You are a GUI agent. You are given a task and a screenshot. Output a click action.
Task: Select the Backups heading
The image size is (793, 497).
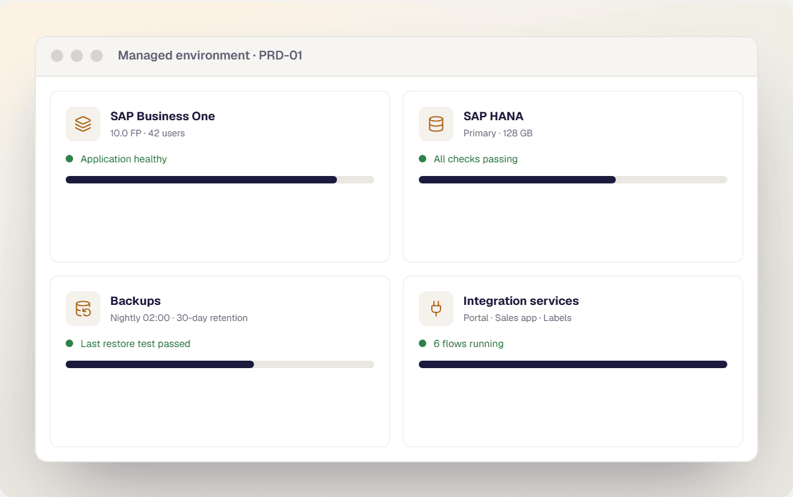point(136,301)
